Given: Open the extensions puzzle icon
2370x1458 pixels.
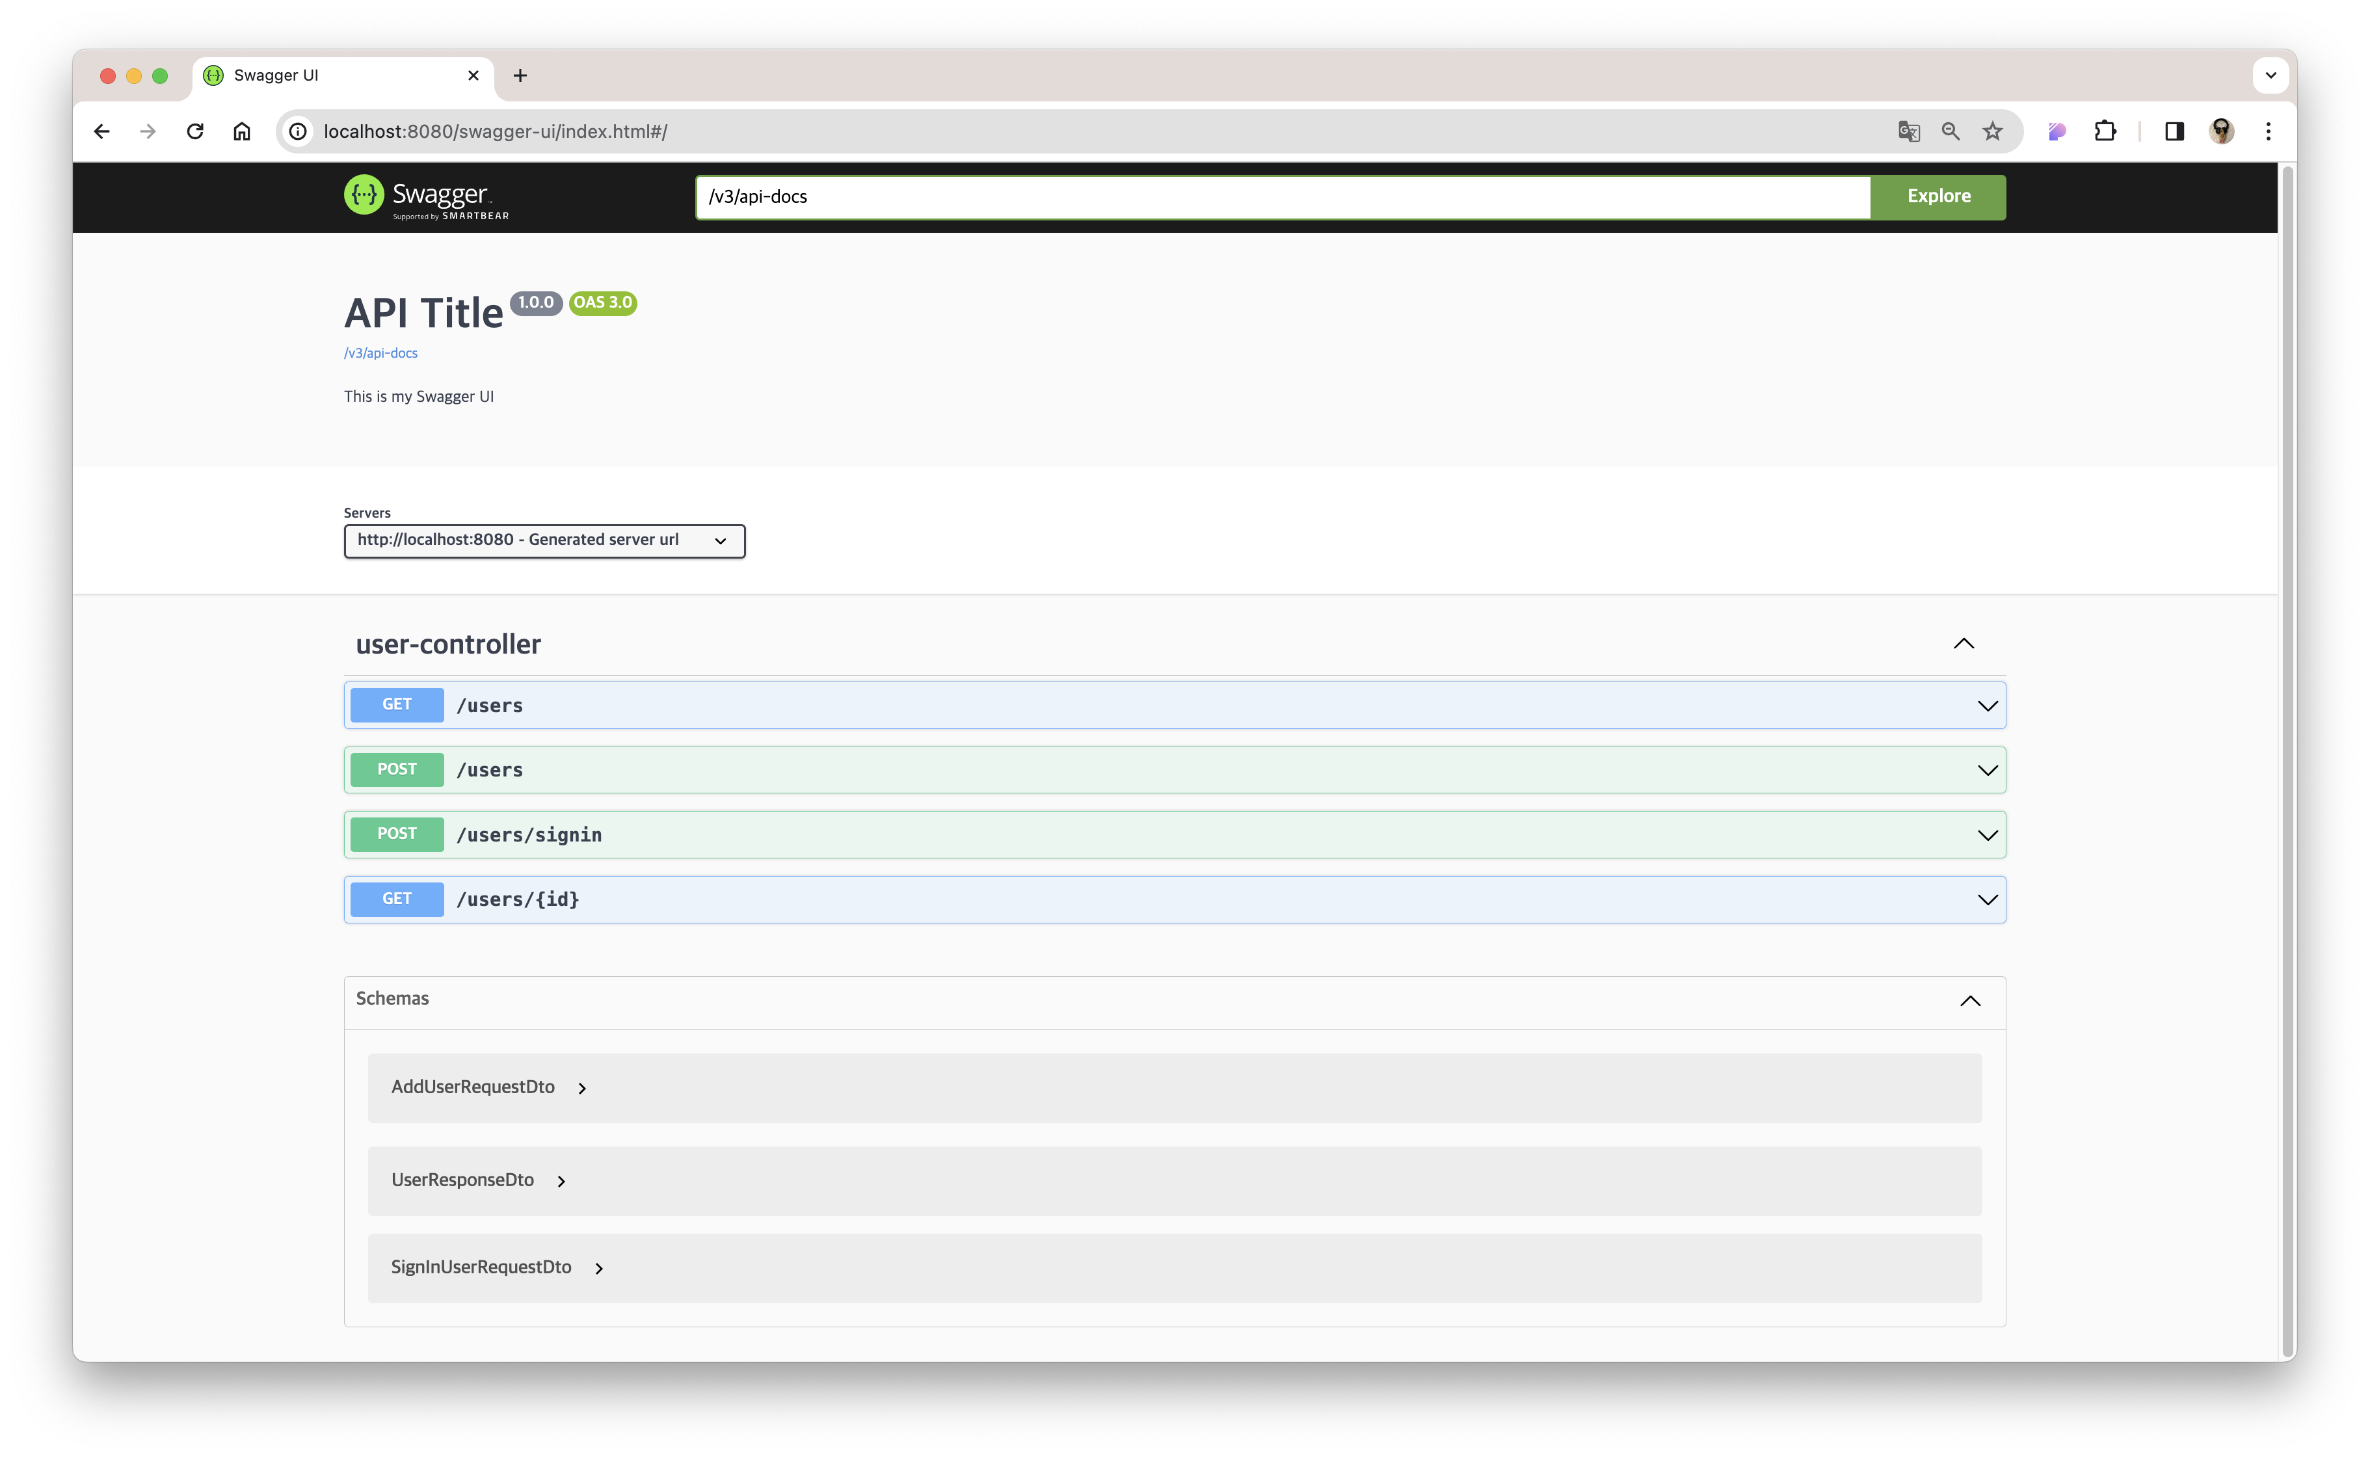Looking at the screenshot, I should tap(2105, 131).
